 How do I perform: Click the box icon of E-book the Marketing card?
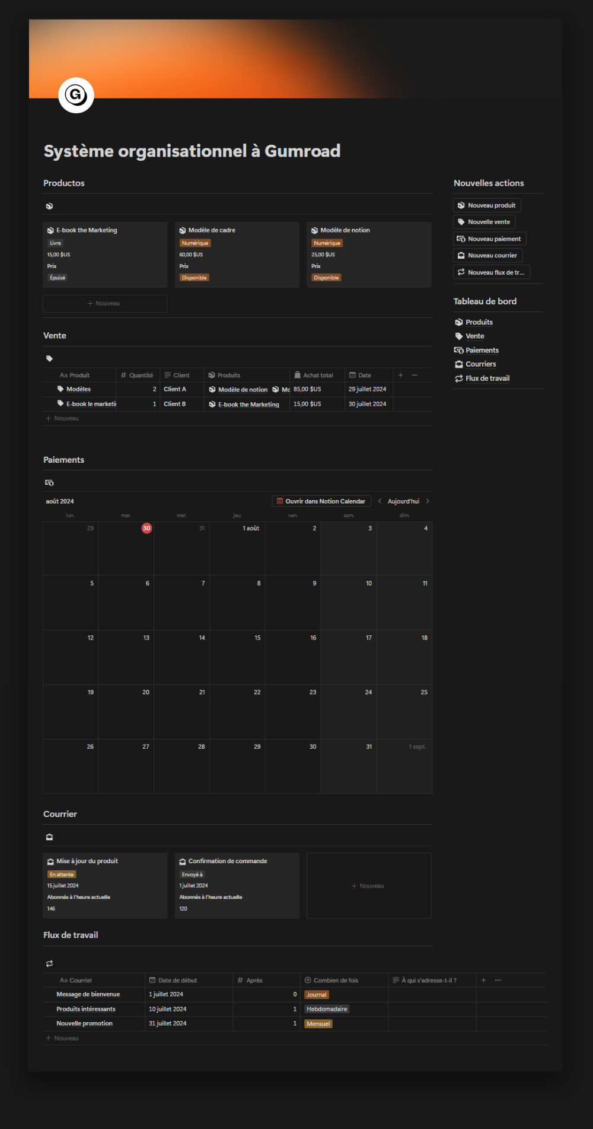pos(50,230)
